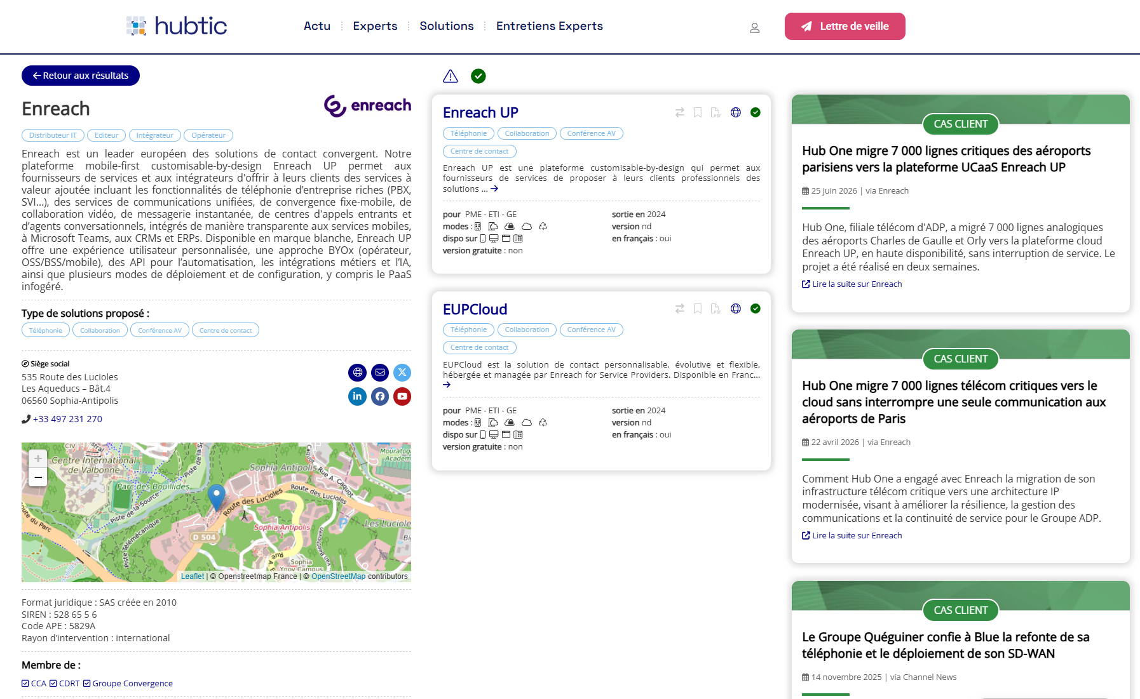
Task: Click the email envelope contact icon
Action: click(x=380, y=373)
